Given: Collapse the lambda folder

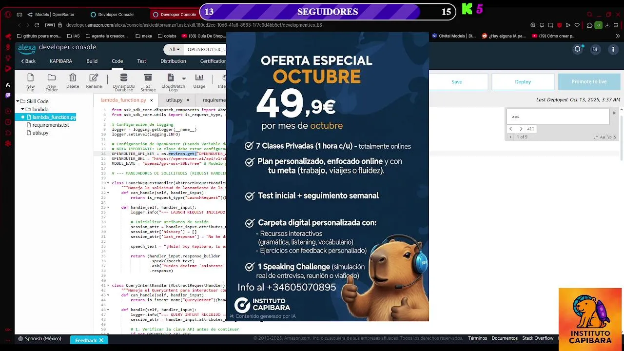Looking at the screenshot, I should coord(22,109).
